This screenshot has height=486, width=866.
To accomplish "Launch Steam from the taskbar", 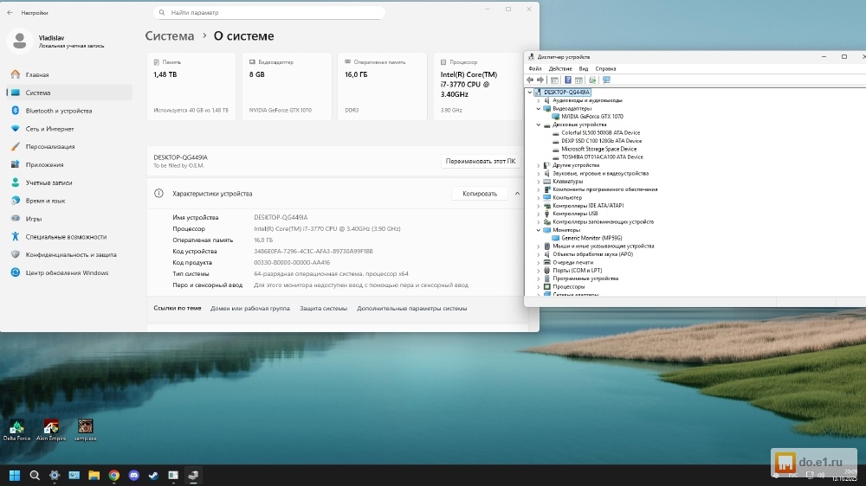I will (153, 475).
